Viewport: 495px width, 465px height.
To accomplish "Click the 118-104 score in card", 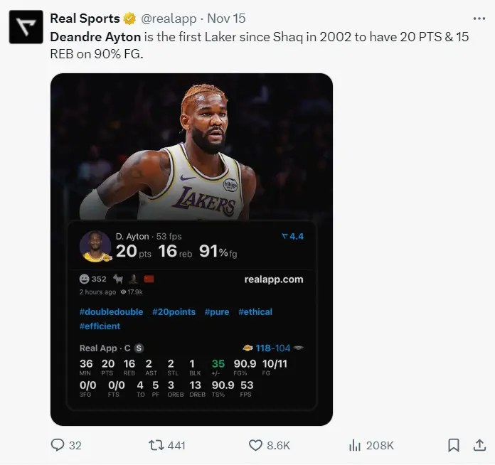I will click(273, 348).
